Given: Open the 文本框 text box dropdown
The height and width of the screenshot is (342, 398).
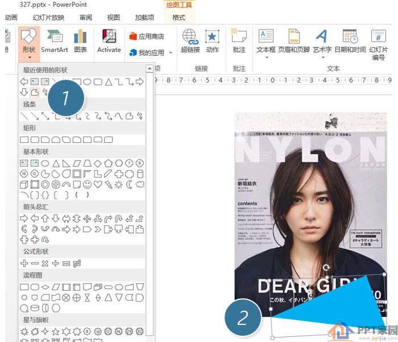Looking at the screenshot, I should [266, 44].
